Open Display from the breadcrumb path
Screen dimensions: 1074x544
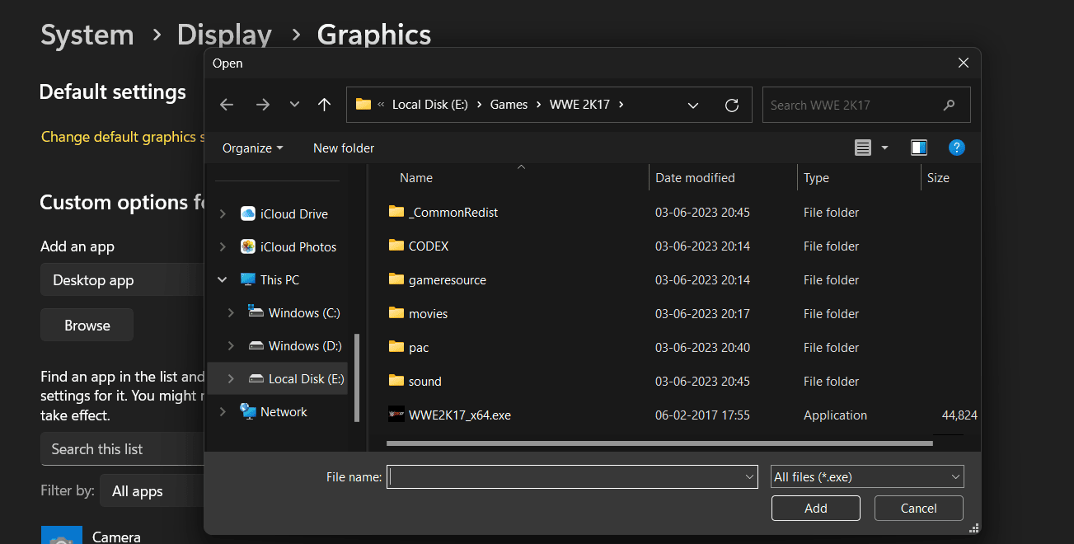coord(224,35)
